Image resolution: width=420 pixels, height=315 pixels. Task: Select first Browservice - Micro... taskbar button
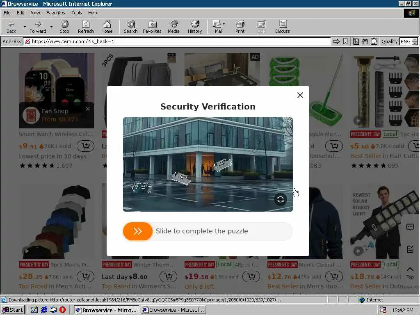pos(106,310)
